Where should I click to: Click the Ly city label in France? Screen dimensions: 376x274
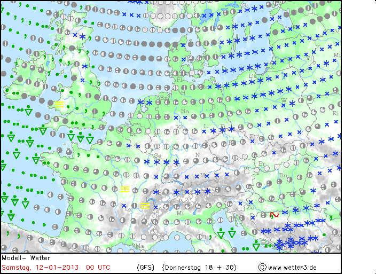[x=128, y=209]
